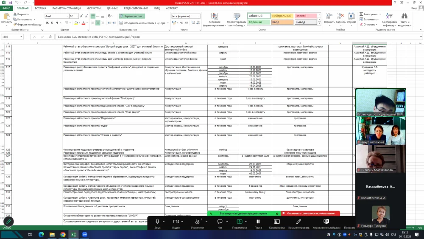
Task: Apply the Плохой (Bad) cell style
Action: 306,16
